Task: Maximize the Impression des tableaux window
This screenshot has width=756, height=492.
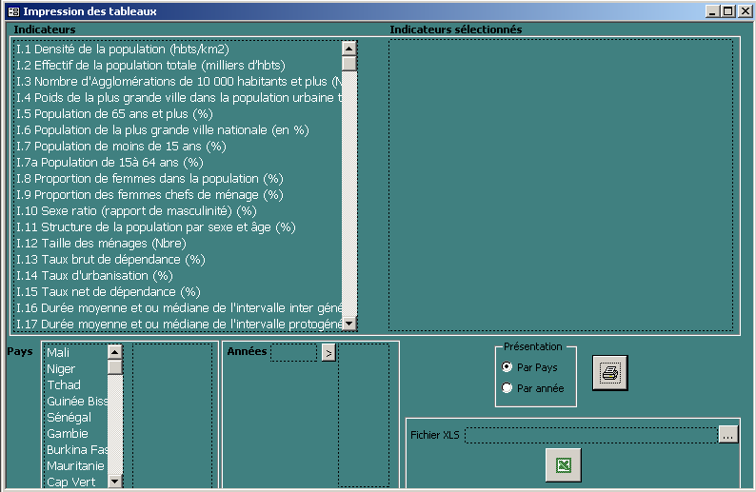Action: (728, 11)
